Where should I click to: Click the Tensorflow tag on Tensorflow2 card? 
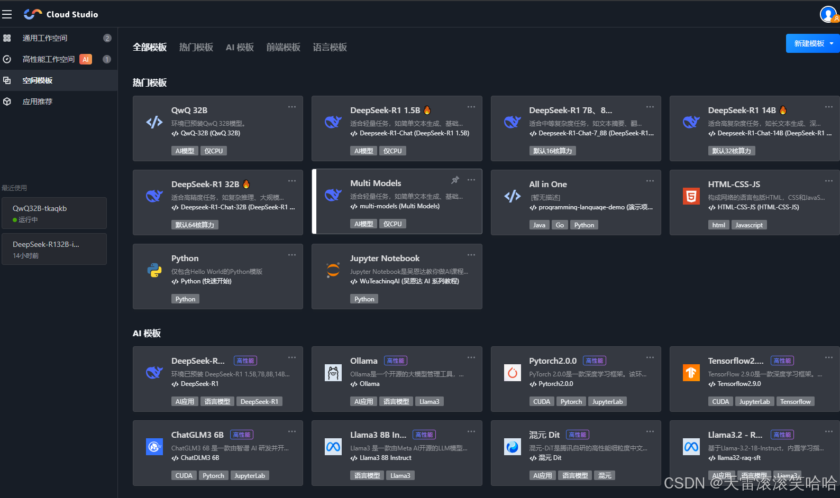[x=795, y=402]
